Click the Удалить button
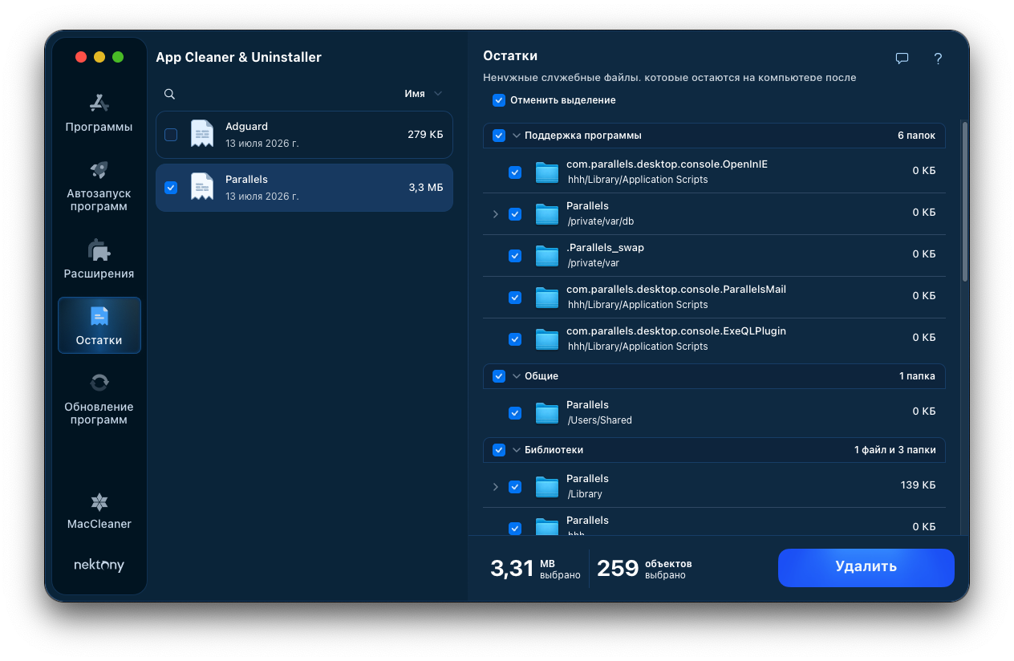Image resolution: width=1014 pixels, height=661 pixels. click(866, 567)
